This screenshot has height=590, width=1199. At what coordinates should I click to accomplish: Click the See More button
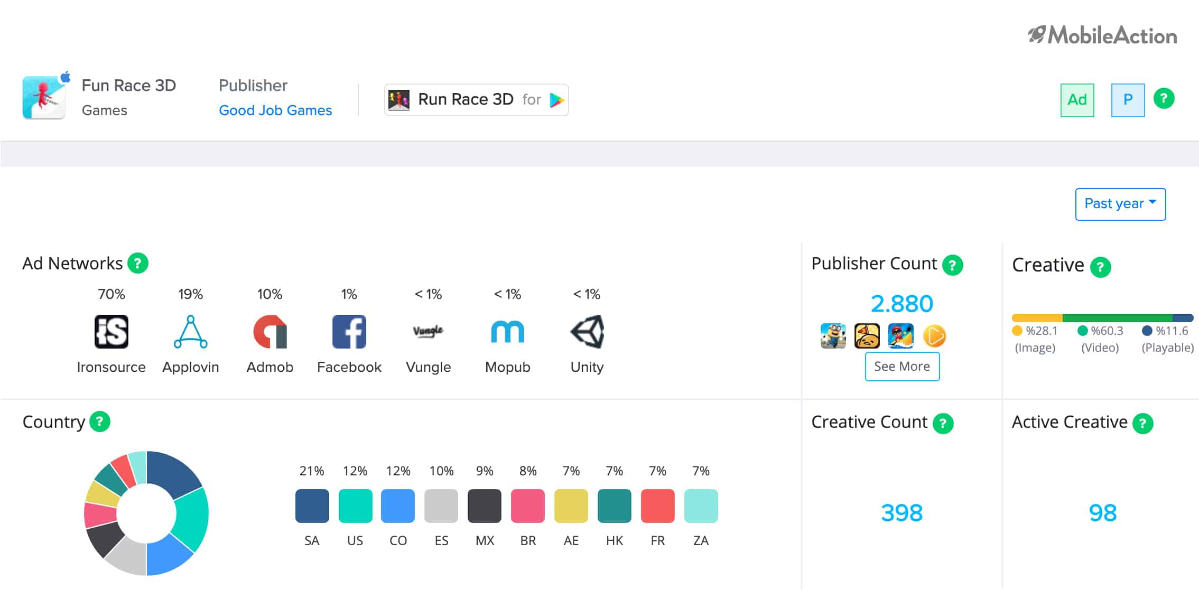point(902,366)
